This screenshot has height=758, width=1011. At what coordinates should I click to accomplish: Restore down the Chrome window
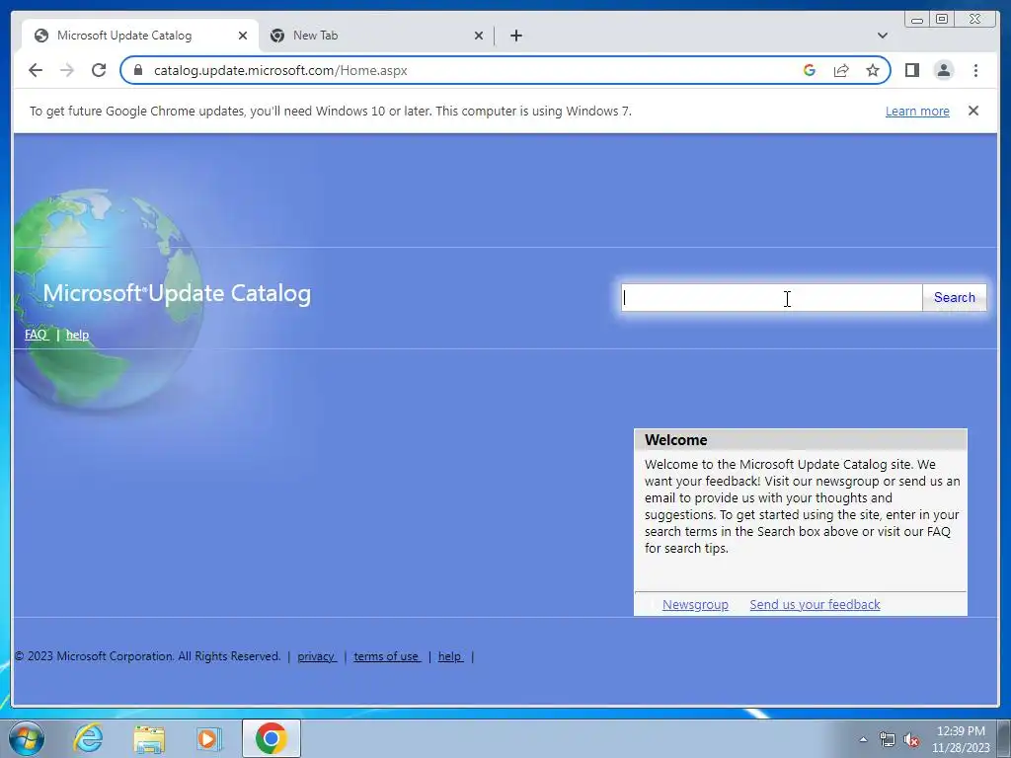click(x=942, y=20)
